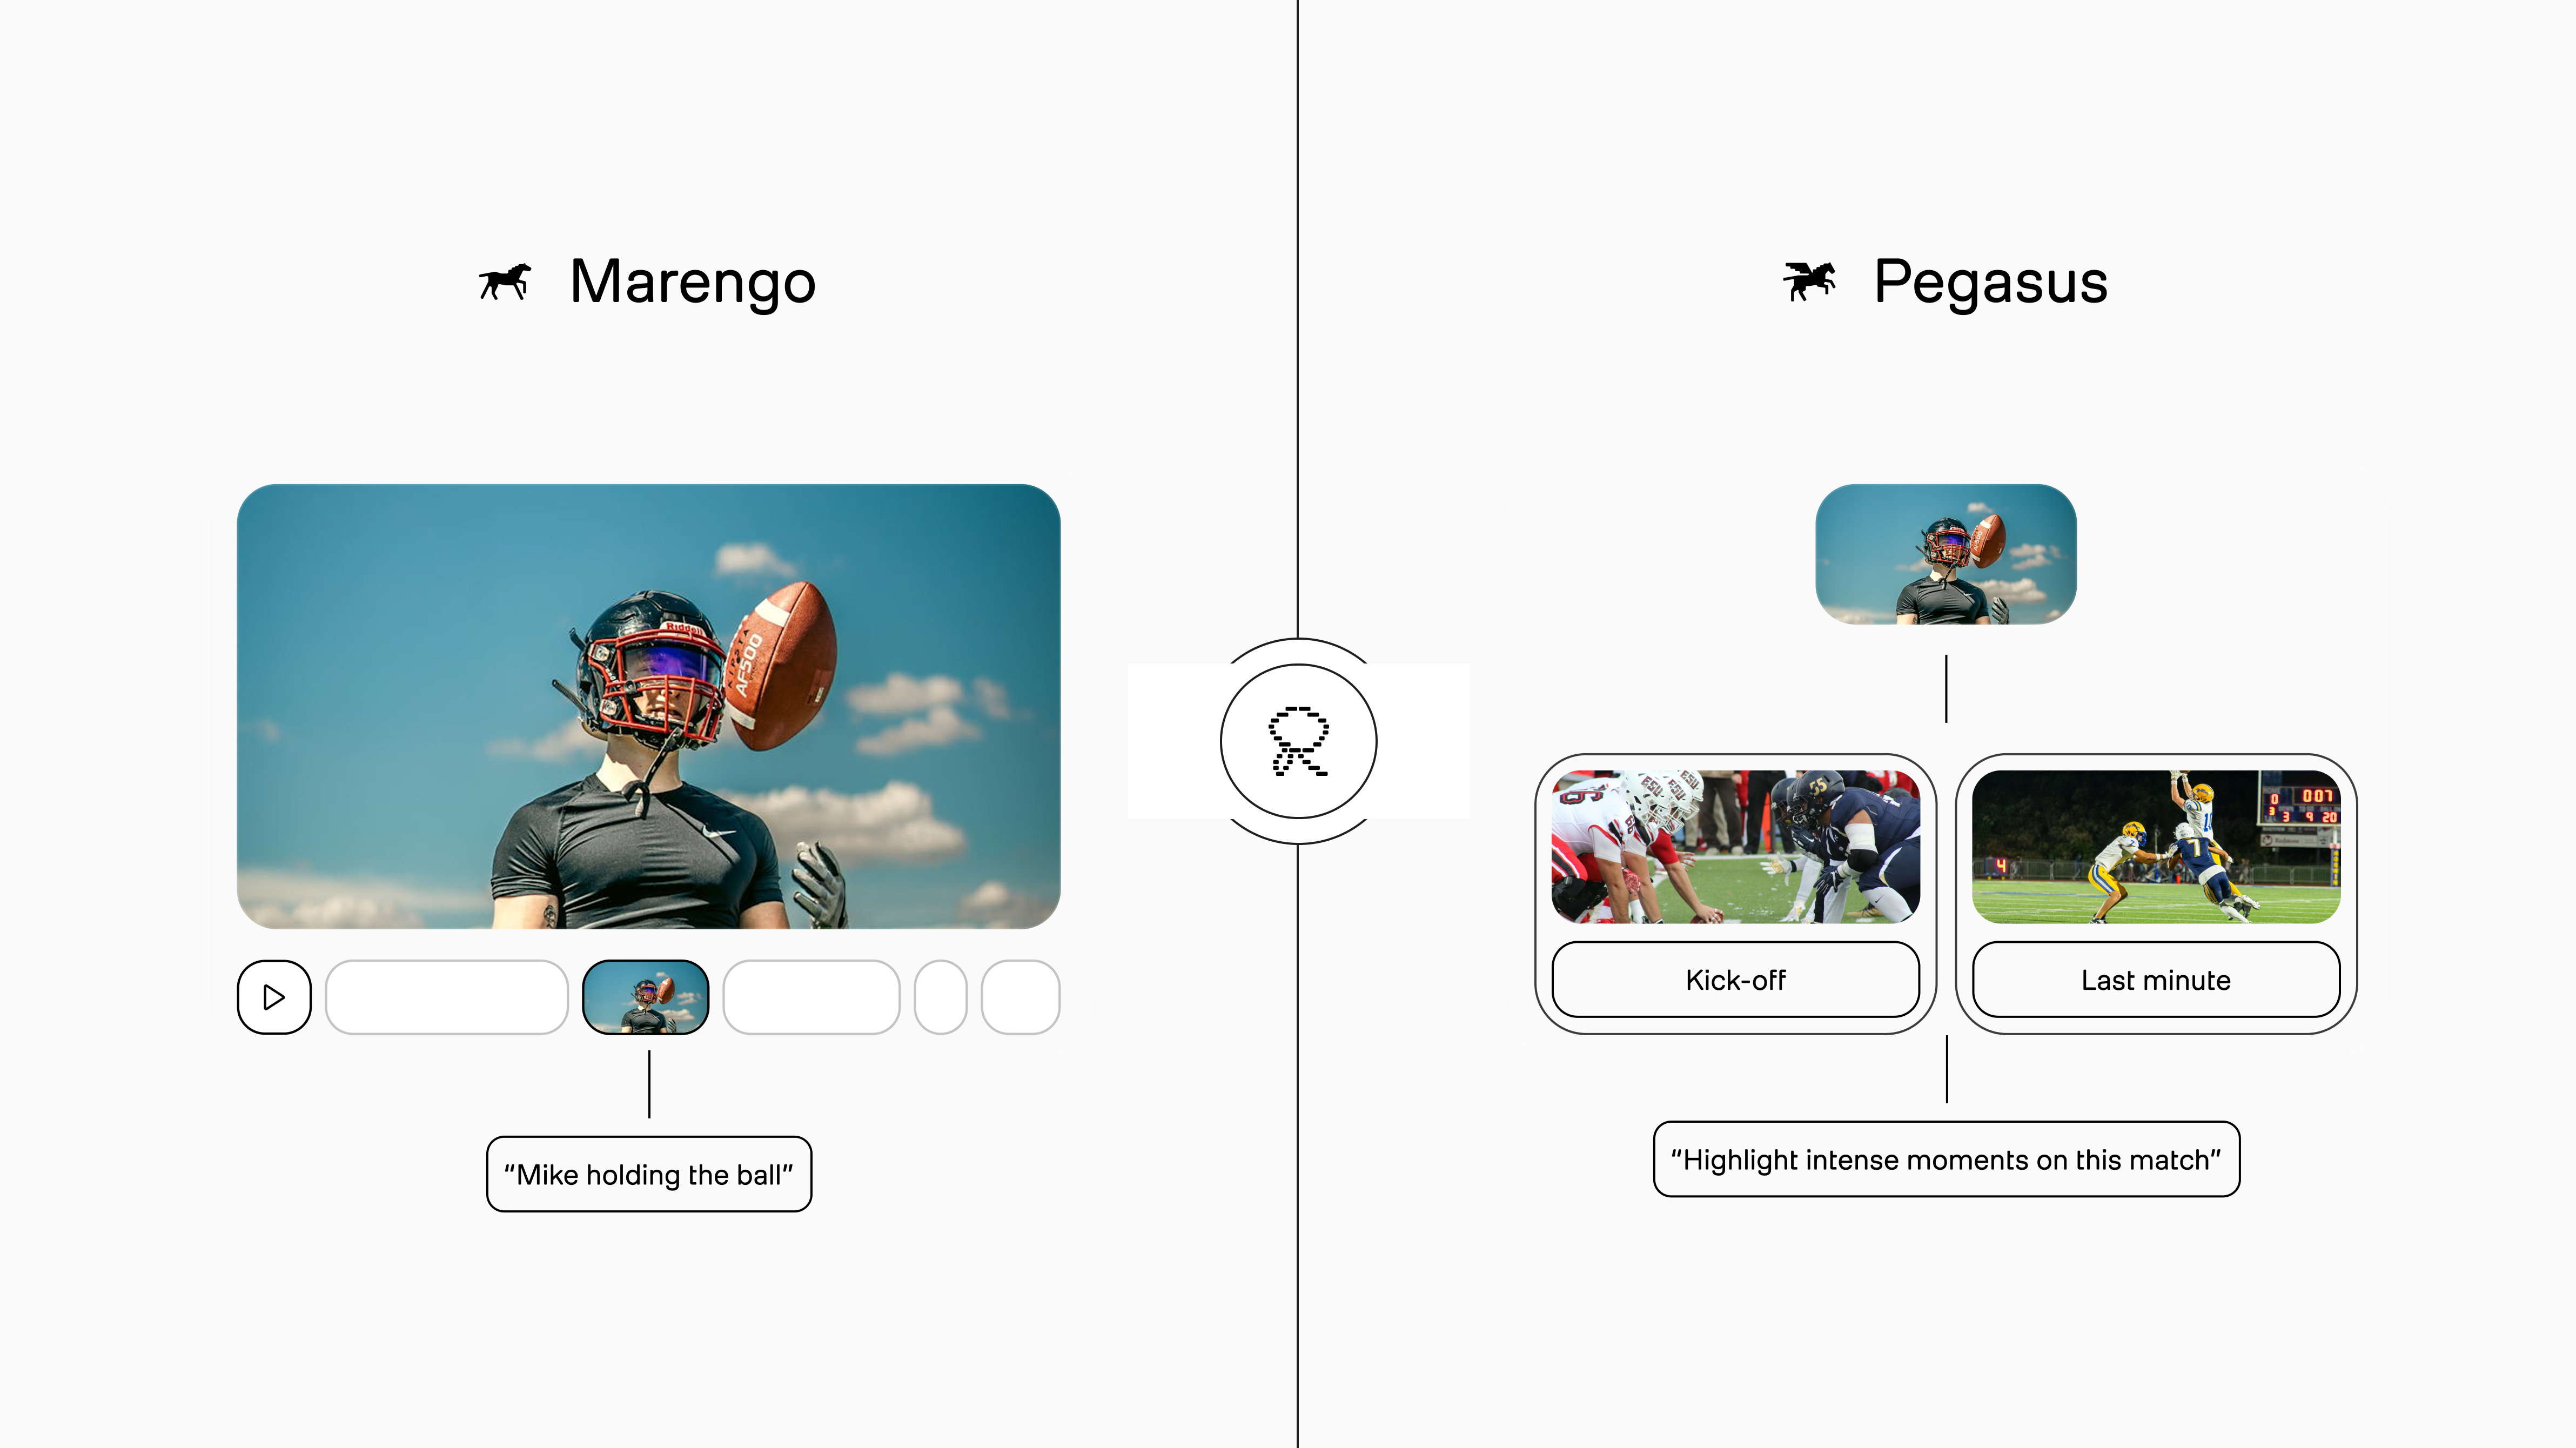Screen dimensions: 2576x1448
Task: Click the "Highlight intense moments" prompt box
Action: tap(1946, 1159)
